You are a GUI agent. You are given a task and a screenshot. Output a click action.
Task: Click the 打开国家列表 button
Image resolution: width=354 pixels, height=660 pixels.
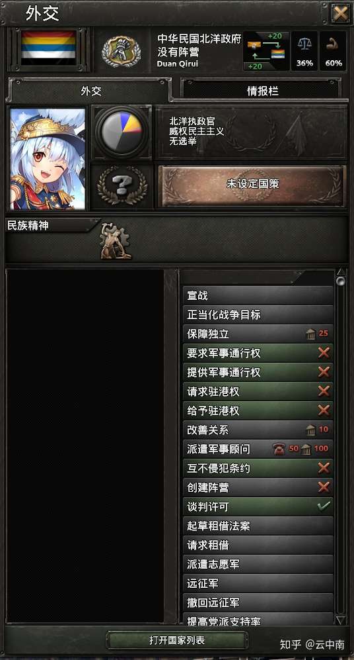point(177,641)
